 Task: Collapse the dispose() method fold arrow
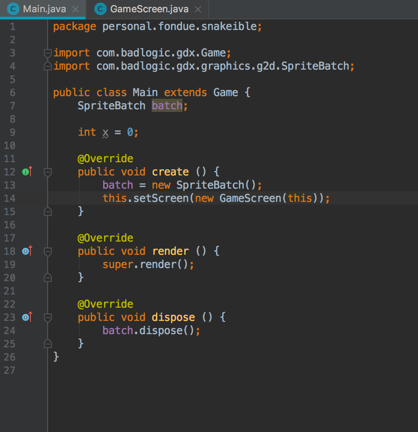pos(47,318)
